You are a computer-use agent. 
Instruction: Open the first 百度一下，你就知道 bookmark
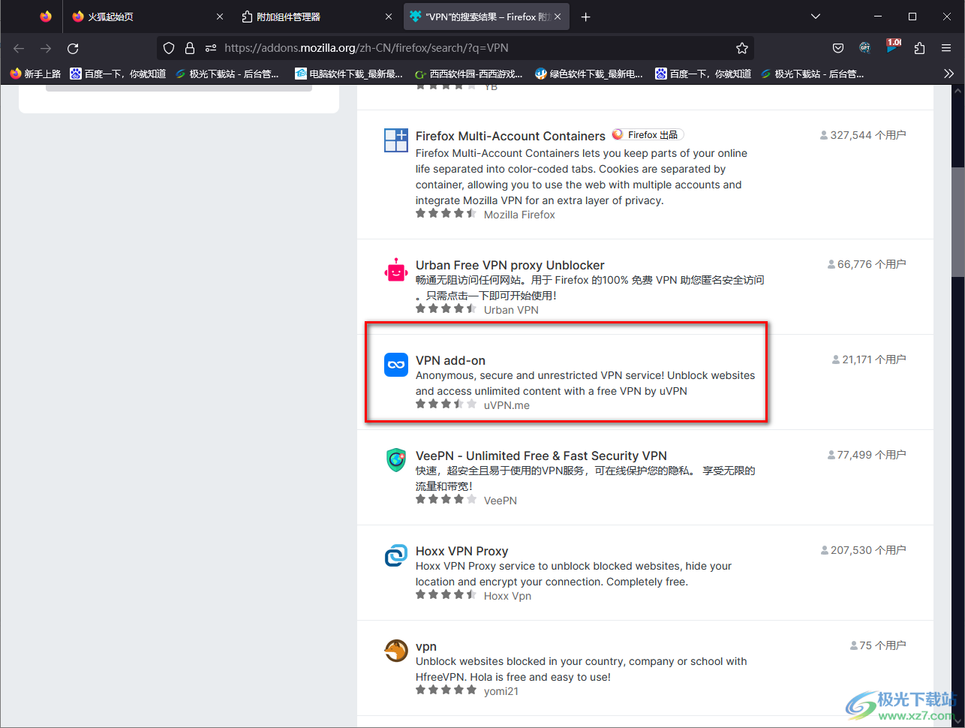pos(118,74)
